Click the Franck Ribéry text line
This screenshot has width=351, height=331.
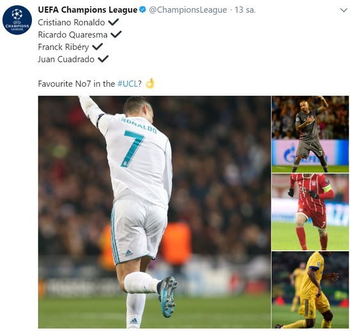pos(64,47)
